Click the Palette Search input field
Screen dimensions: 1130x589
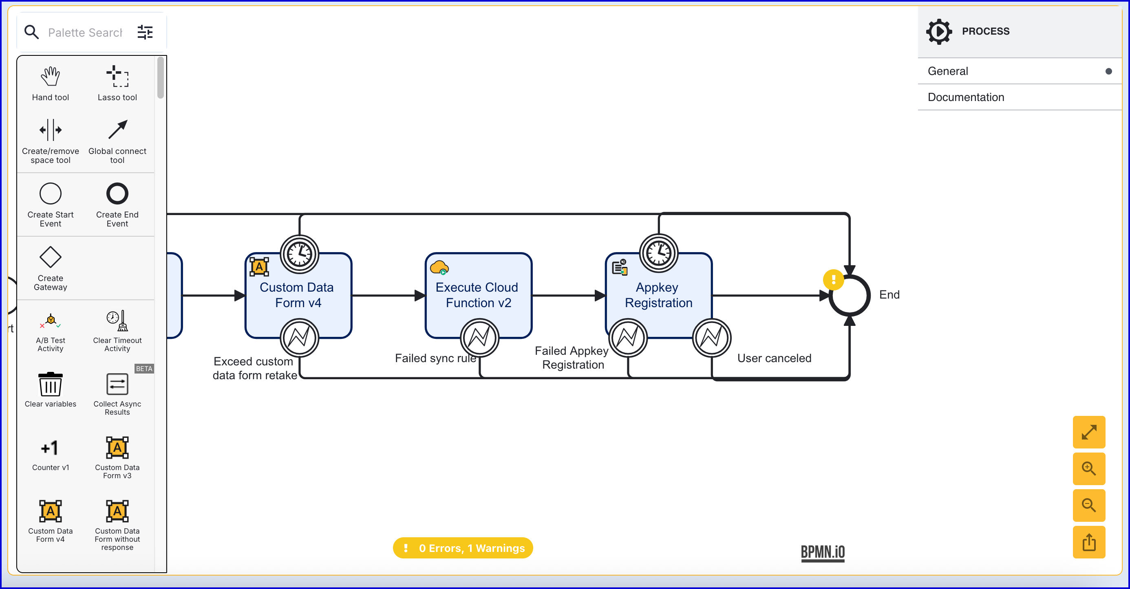tap(86, 33)
